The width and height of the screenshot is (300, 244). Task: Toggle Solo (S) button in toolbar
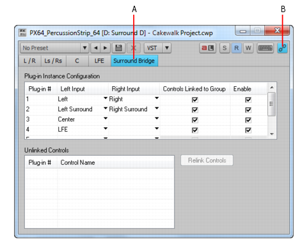tap(225, 48)
